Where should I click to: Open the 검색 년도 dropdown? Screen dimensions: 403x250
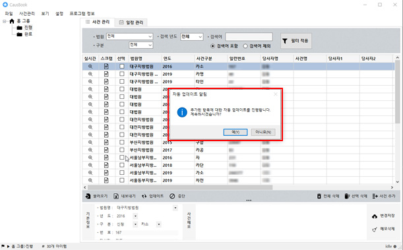[192, 37]
